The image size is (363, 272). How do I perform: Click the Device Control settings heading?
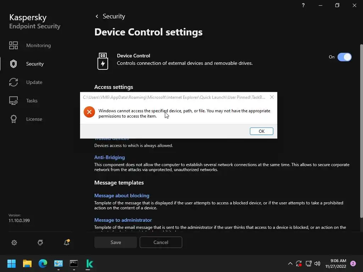tap(149, 32)
